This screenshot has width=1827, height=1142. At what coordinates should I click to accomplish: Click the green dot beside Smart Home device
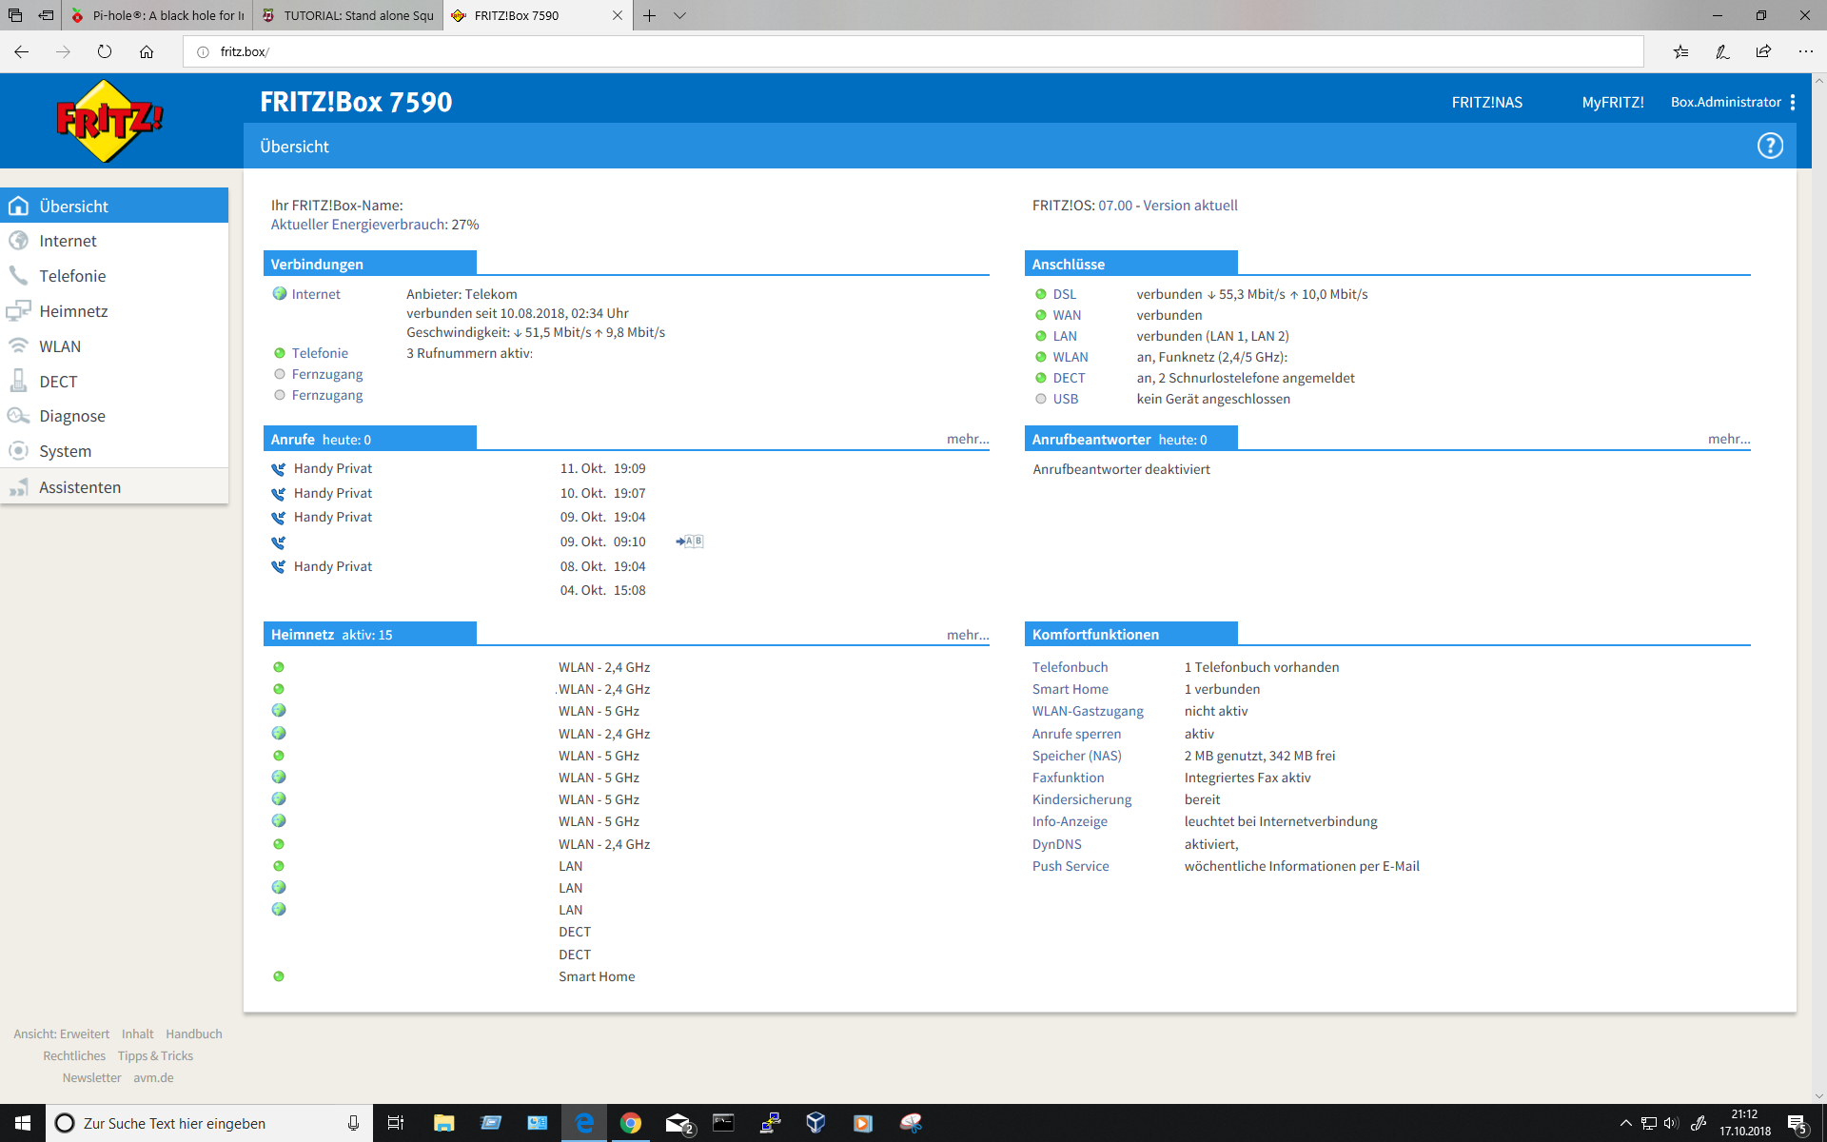pos(279,976)
